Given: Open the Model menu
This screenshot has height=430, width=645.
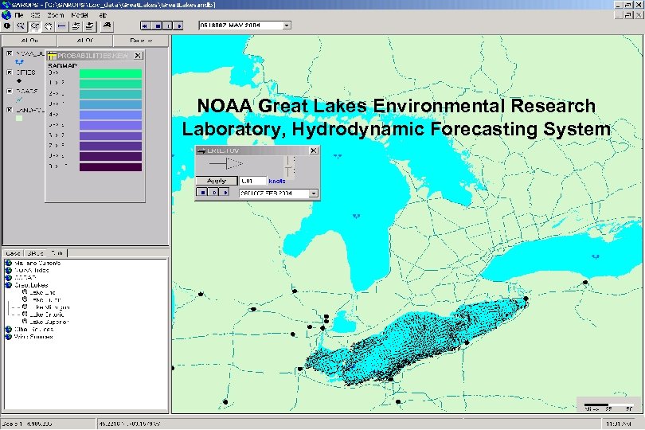Looking at the screenshot, I should pyautogui.click(x=80, y=15).
